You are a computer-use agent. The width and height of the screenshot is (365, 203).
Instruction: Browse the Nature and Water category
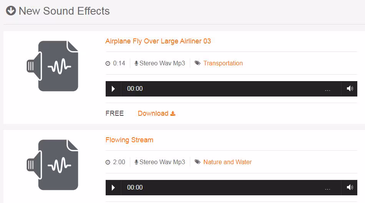click(227, 162)
